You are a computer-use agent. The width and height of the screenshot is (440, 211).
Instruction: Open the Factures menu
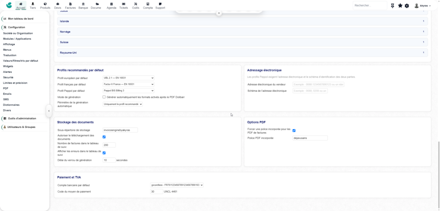pos(70,6)
